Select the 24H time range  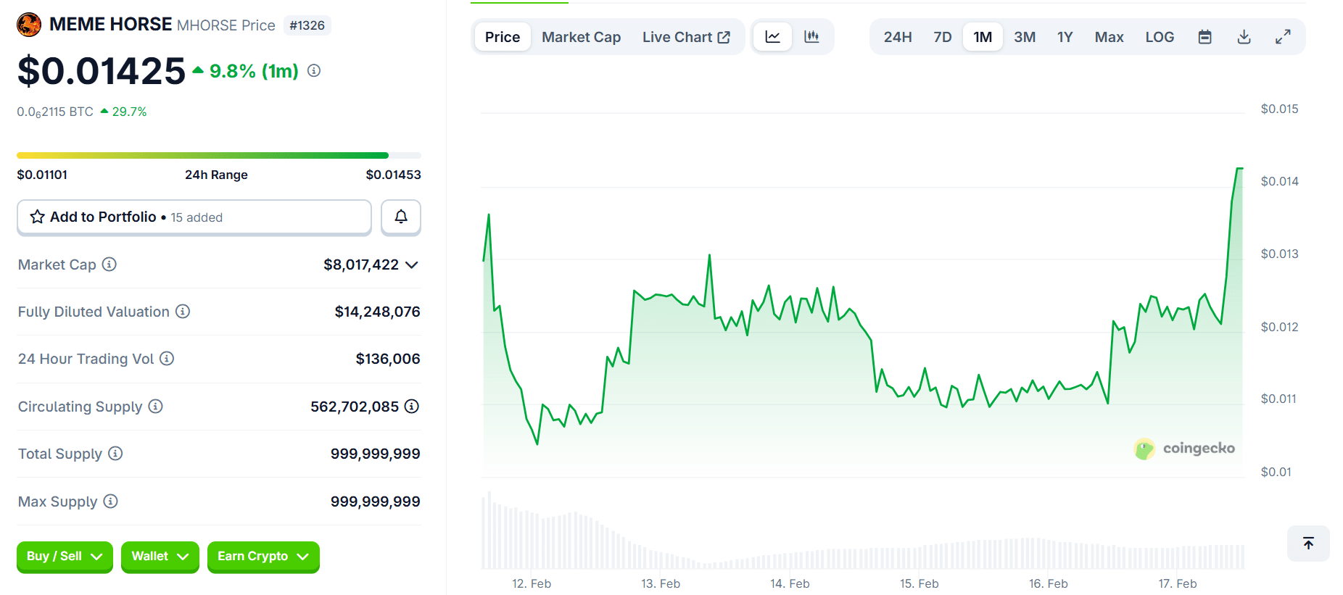click(897, 37)
